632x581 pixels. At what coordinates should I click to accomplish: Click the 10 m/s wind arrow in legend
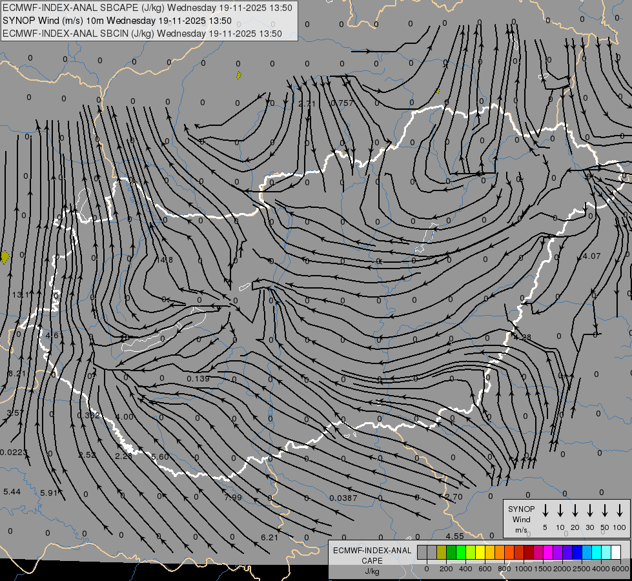click(x=560, y=510)
